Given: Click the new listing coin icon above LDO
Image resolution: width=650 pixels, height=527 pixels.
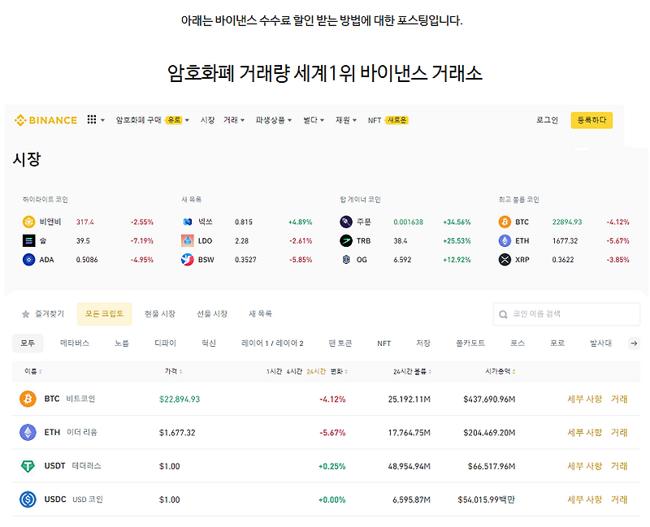Looking at the screenshot, I should [x=188, y=222].
